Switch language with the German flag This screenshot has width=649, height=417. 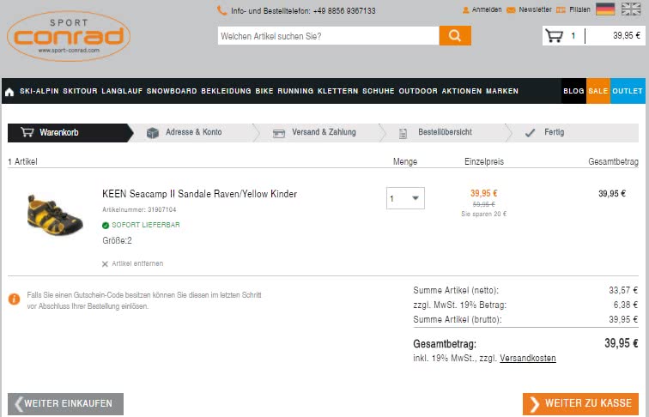pos(605,9)
